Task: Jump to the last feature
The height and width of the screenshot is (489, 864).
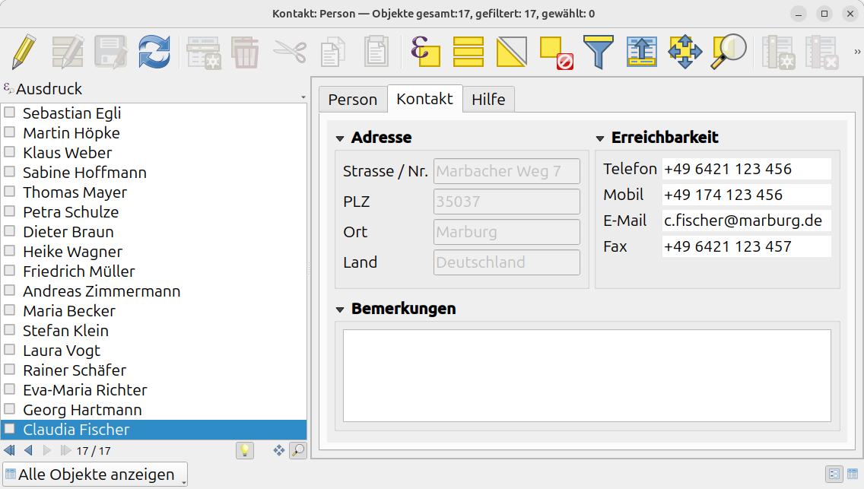Action: point(65,450)
